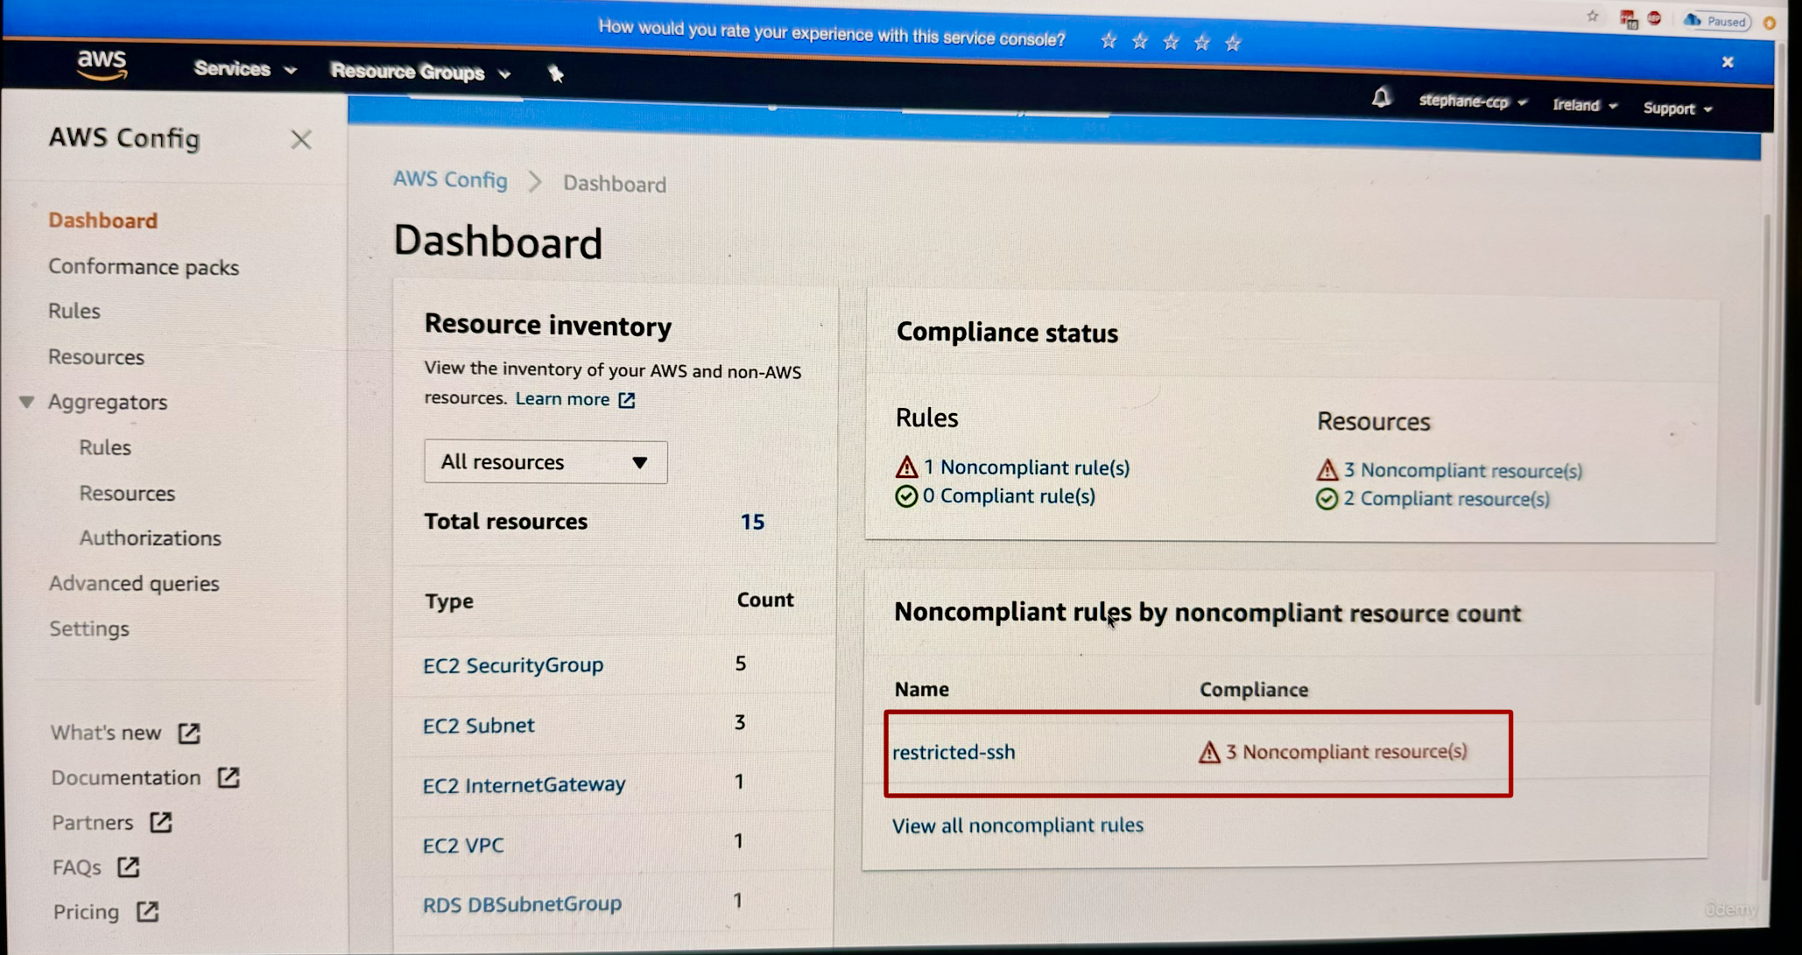
Task: Open the Partners link
Action: coord(93,823)
